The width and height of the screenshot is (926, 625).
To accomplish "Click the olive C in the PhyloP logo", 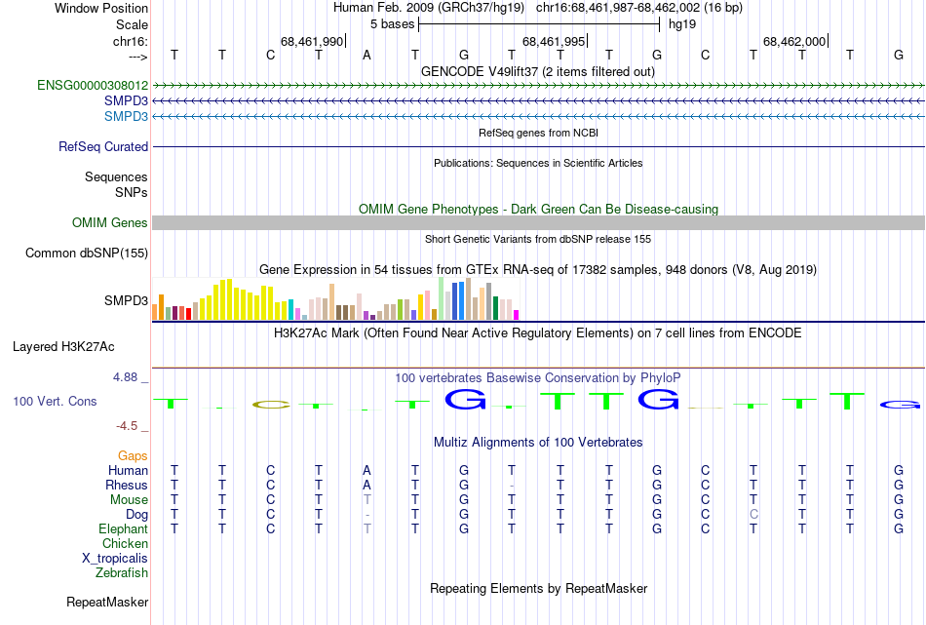I will [x=271, y=405].
